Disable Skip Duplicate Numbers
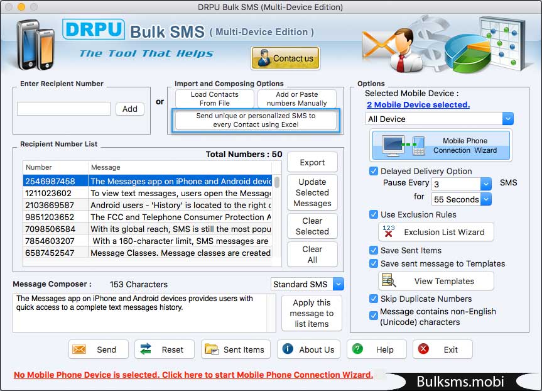The image size is (542, 391). tap(373, 299)
